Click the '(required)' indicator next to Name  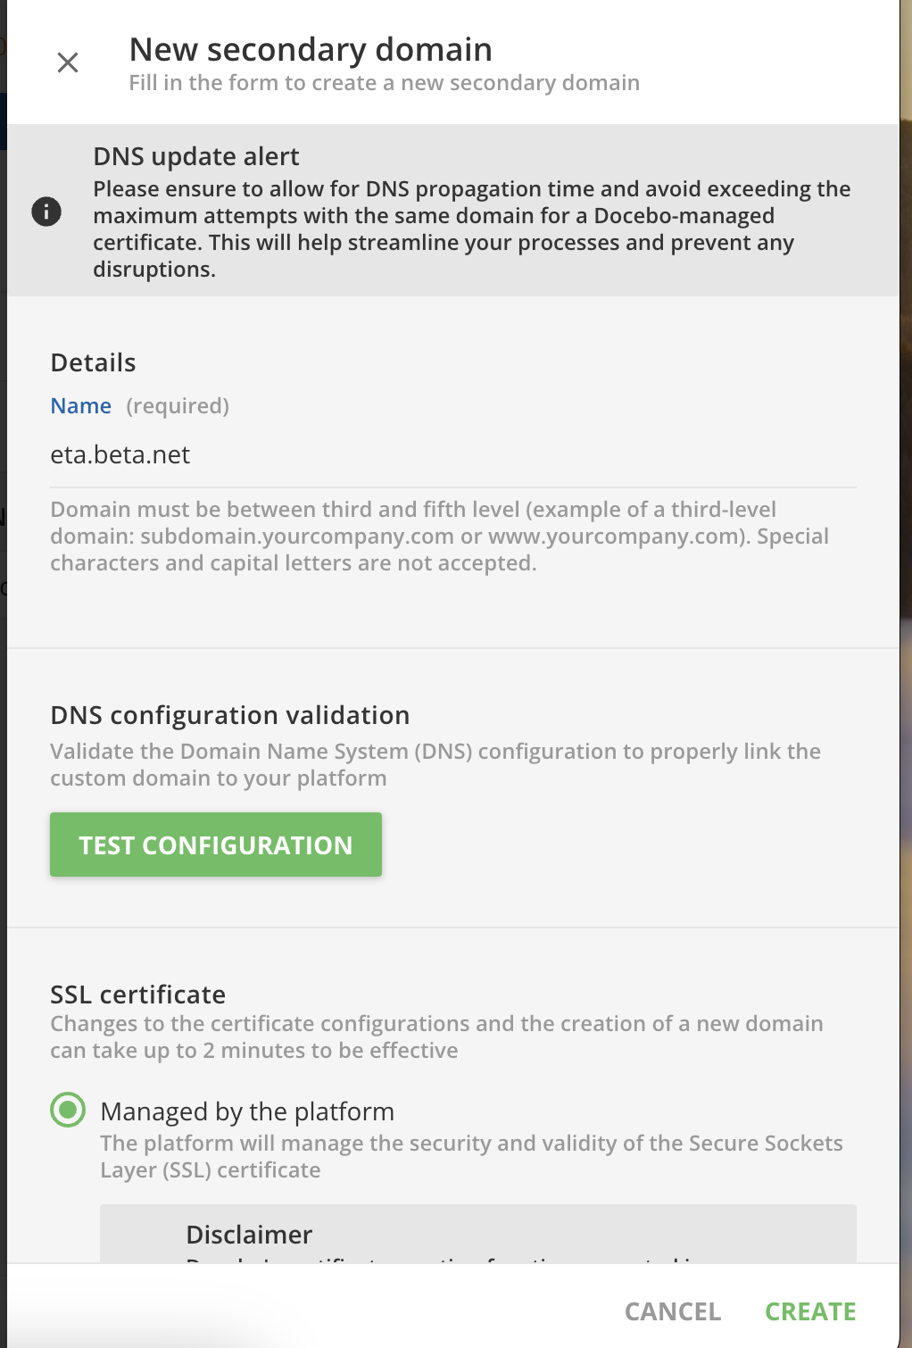coord(178,406)
